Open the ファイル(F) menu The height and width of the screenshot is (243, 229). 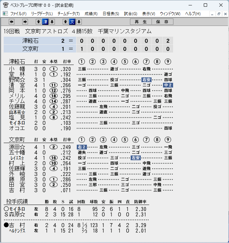(18, 14)
